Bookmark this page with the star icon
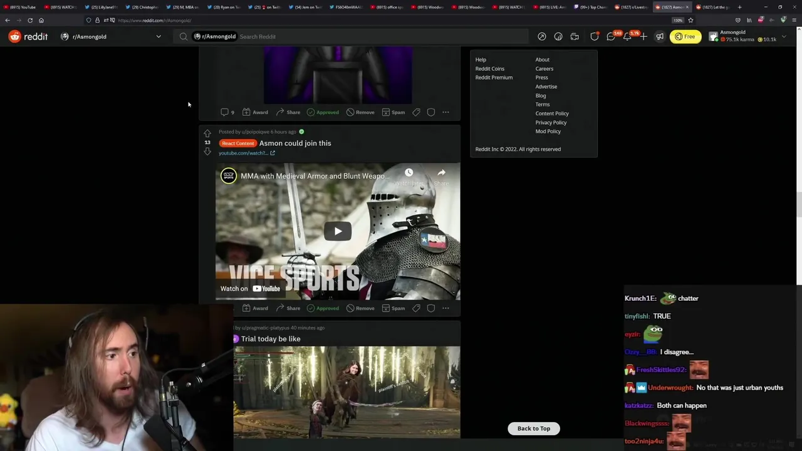 point(691,20)
